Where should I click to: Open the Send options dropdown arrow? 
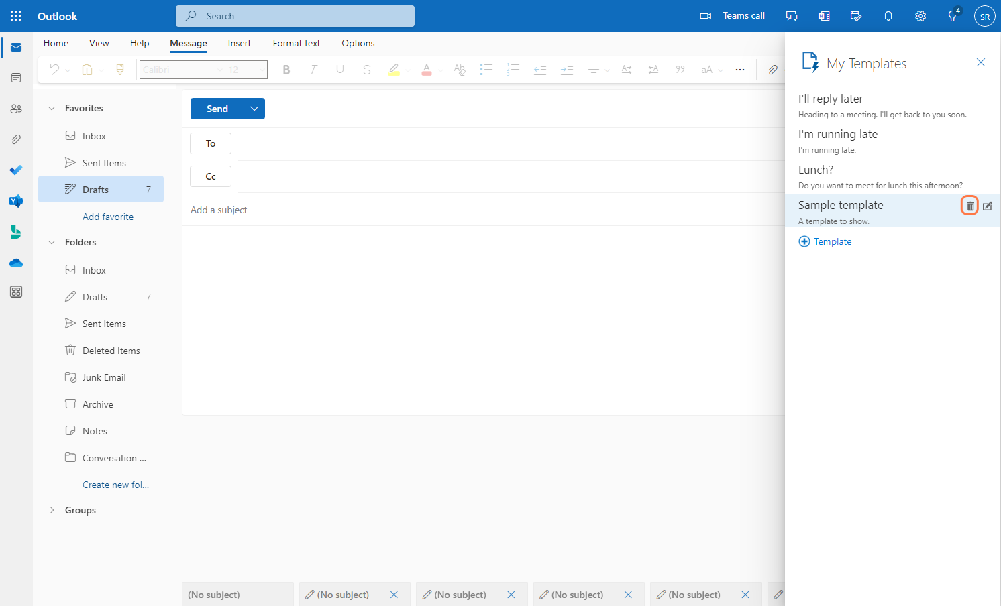click(x=254, y=109)
